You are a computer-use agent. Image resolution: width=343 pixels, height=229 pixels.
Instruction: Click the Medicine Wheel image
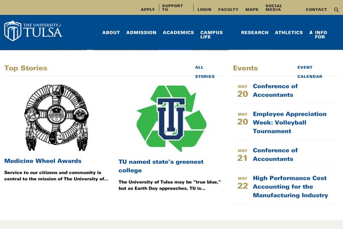(57, 118)
